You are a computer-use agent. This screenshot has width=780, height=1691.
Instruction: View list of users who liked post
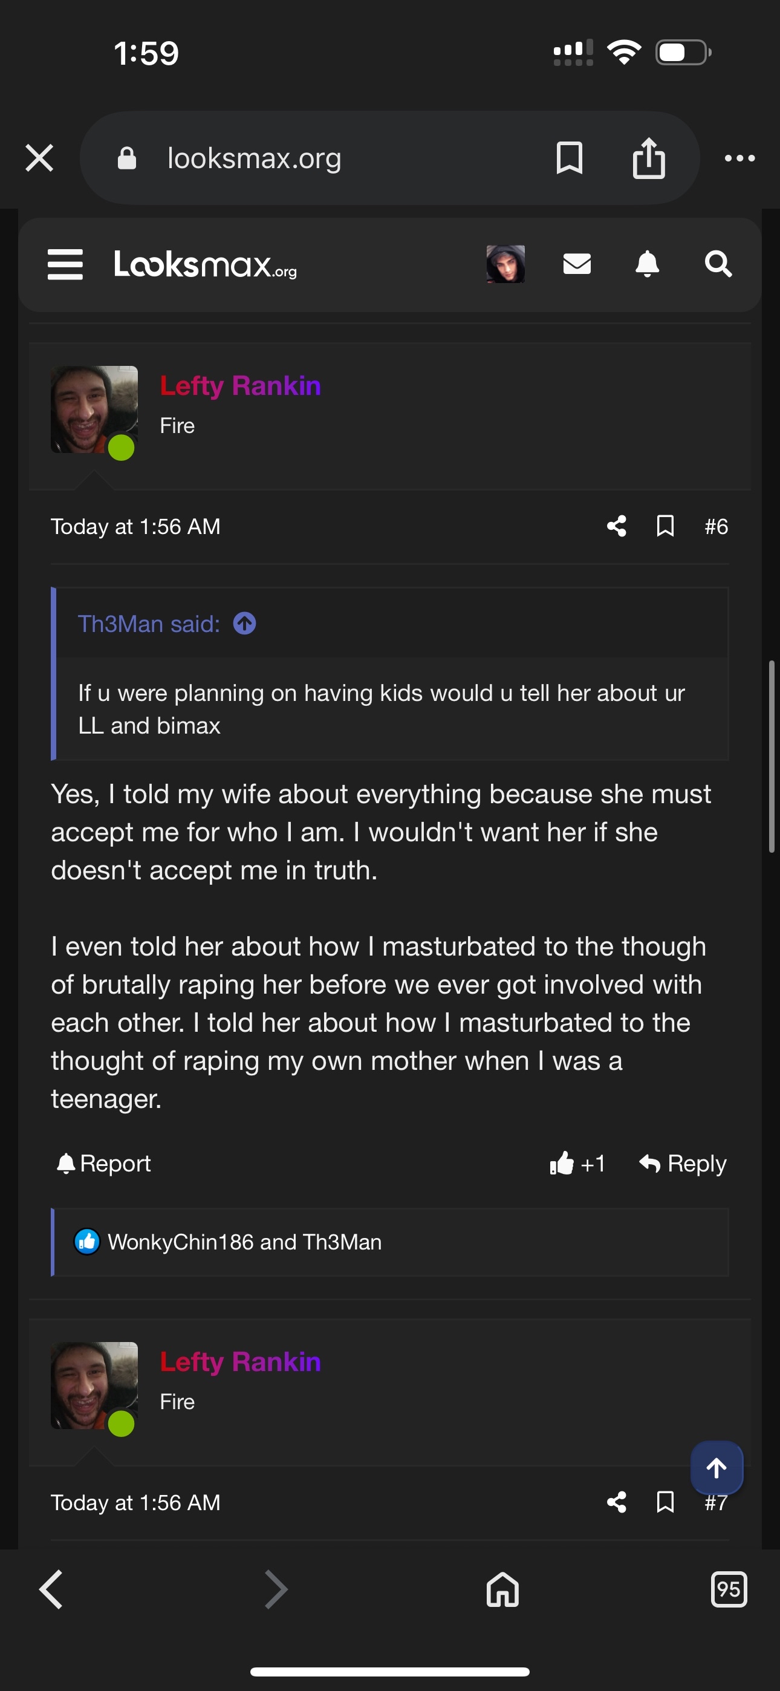tap(244, 1242)
